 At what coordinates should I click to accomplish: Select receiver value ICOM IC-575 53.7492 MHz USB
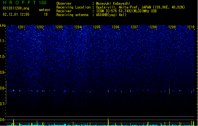127,11
